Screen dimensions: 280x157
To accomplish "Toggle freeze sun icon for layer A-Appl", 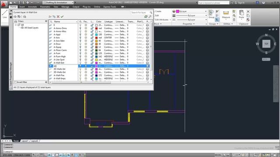I will [86, 34].
